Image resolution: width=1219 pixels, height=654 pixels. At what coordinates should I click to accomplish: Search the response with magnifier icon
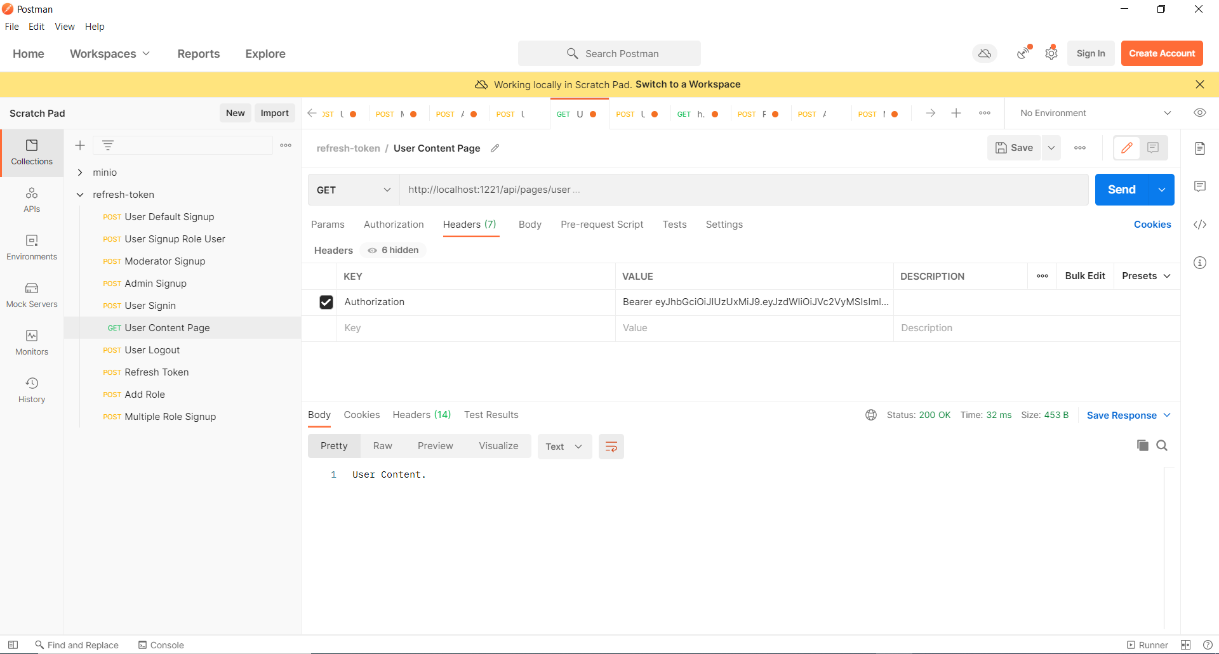pyautogui.click(x=1162, y=445)
